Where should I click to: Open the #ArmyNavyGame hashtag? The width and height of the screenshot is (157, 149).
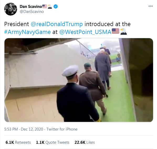pyautogui.click(x=27, y=32)
